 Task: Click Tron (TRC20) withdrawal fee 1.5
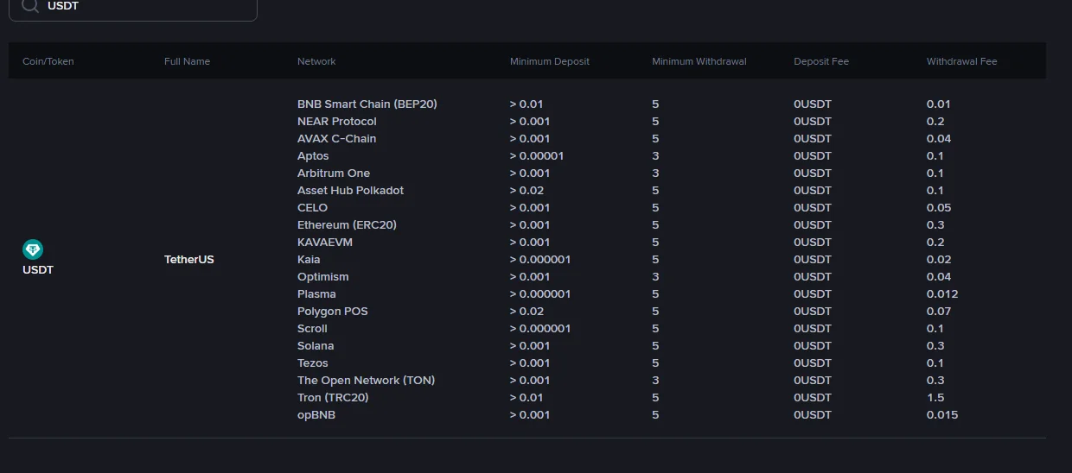[935, 397]
